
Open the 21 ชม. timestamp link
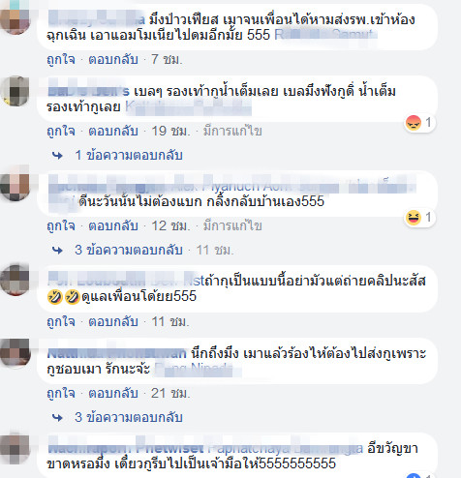(x=170, y=394)
